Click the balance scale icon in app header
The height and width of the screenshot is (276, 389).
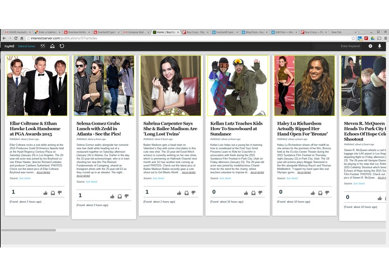pyautogui.click(x=53, y=46)
